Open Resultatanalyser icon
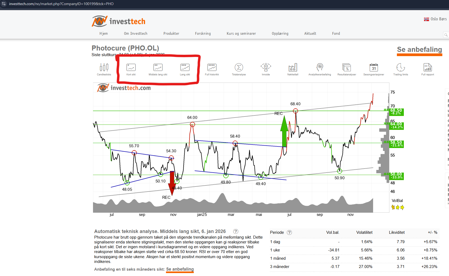The width and height of the screenshot is (449, 276). pyautogui.click(x=347, y=69)
